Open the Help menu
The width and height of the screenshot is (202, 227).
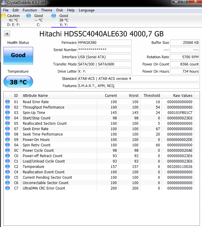tap(71, 10)
